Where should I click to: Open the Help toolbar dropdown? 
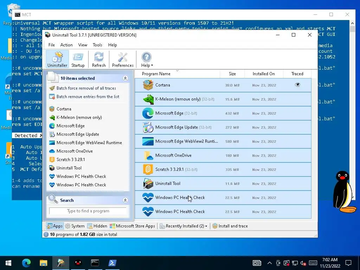[x=147, y=59]
